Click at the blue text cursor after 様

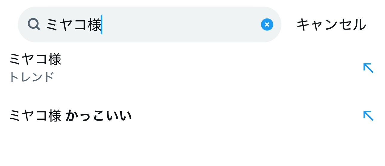pos(101,24)
